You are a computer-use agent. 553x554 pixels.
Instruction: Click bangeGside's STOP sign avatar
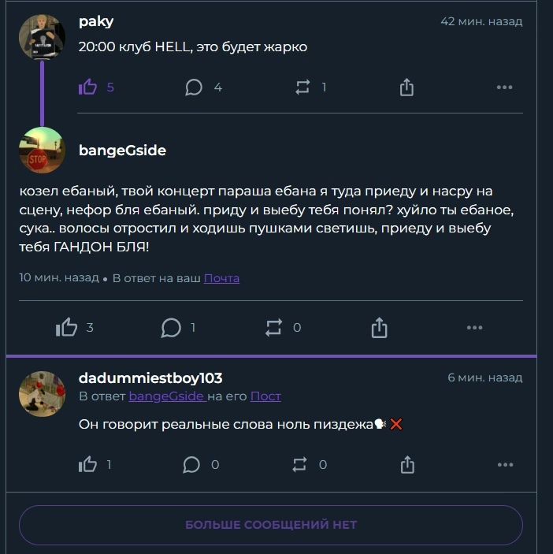click(x=42, y=150)
